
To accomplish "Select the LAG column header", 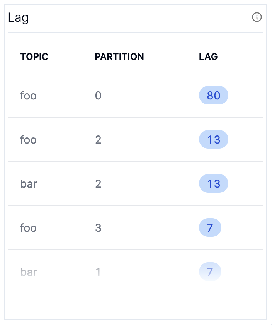I will 208,56.
